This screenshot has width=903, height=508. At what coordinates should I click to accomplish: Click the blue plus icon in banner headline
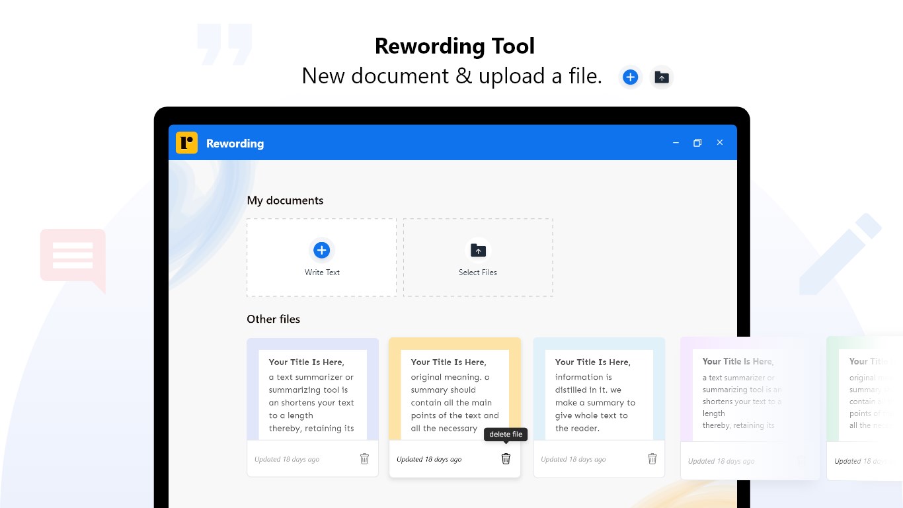[631, 77]
